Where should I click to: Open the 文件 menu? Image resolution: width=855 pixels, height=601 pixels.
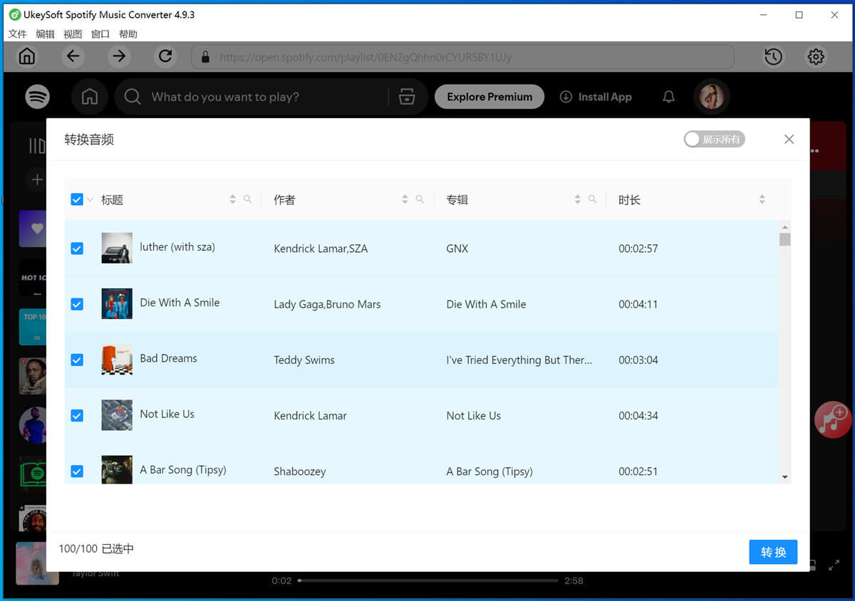point(17,34)
